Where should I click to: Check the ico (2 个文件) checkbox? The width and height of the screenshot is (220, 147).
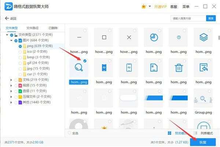click(20, 52)
